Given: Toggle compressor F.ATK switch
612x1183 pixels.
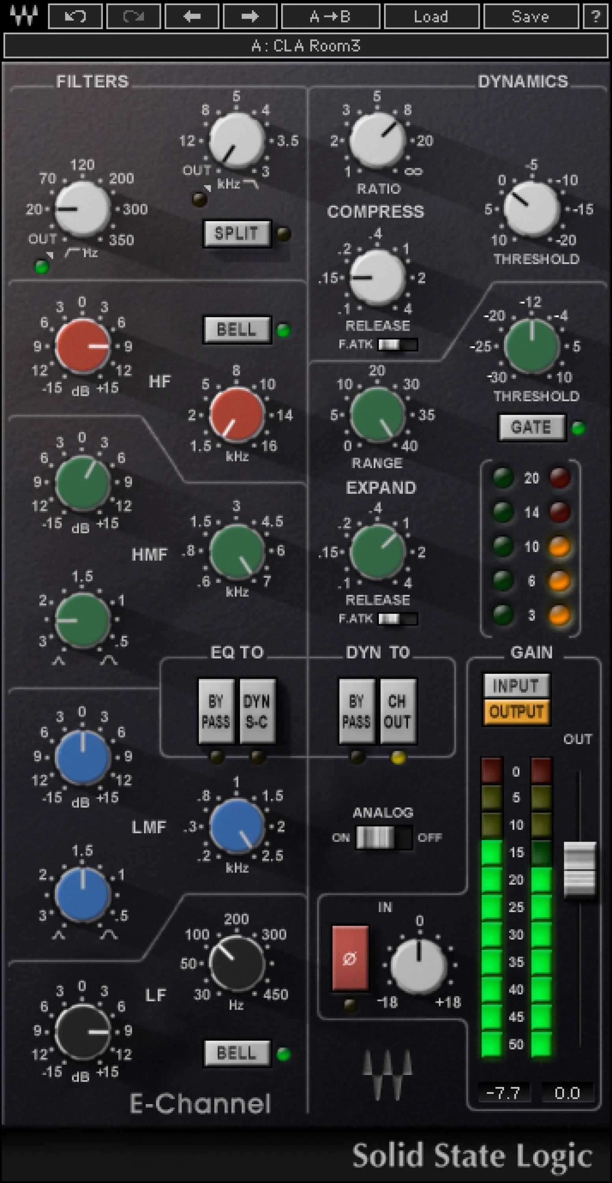Looking at the screenshot, I should pos(397,344).
